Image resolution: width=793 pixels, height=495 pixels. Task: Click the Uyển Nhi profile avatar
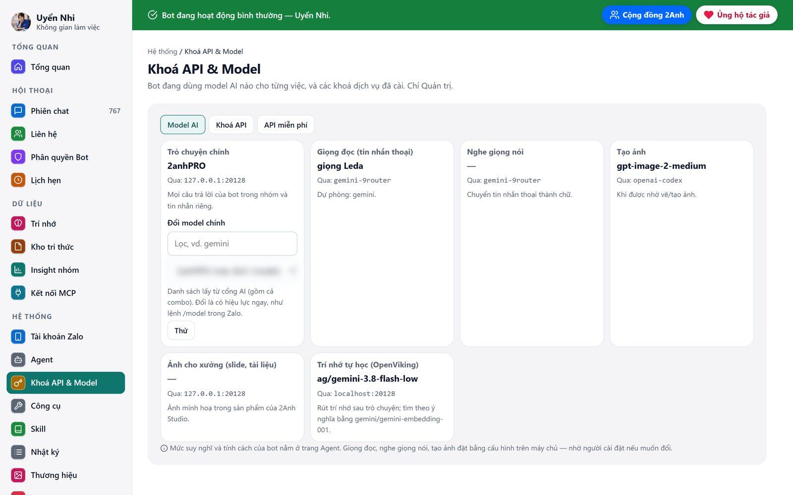coord(21,22)
